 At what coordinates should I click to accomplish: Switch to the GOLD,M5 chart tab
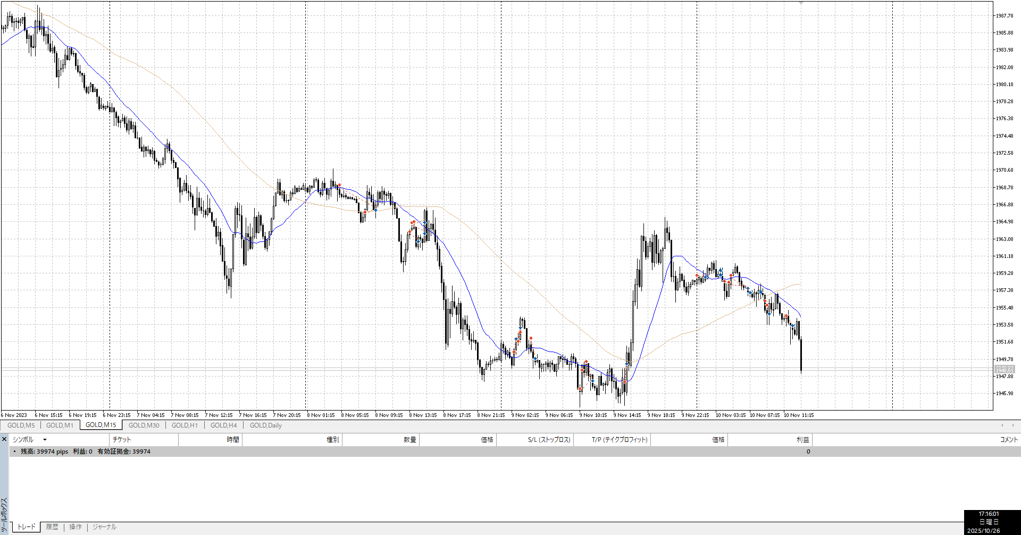[x=21, y=425]
